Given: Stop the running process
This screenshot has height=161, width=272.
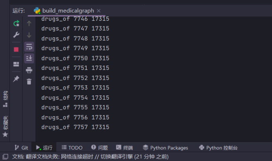Looking at the screenshot, I should coord(16,49).
